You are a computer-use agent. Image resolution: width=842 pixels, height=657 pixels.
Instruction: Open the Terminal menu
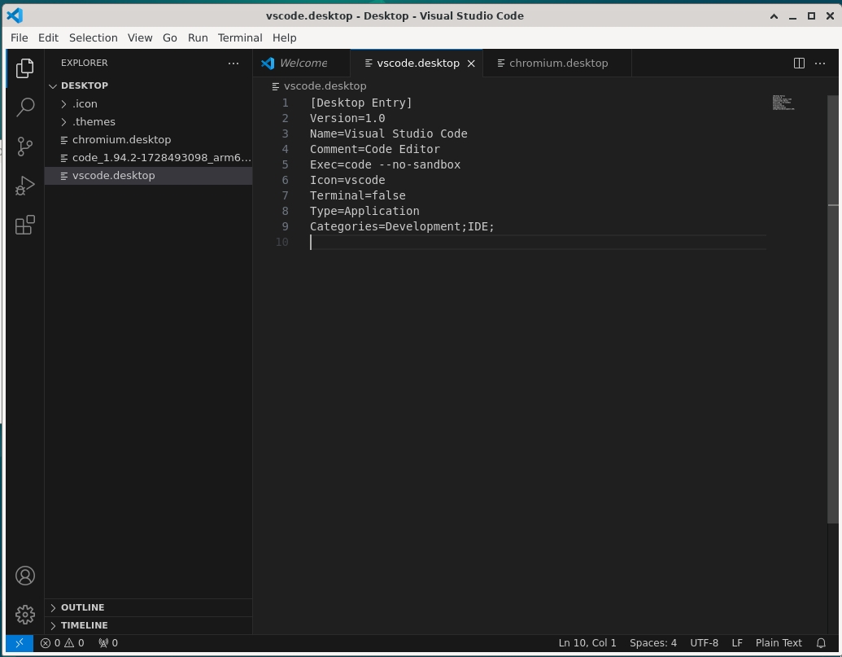240,37
